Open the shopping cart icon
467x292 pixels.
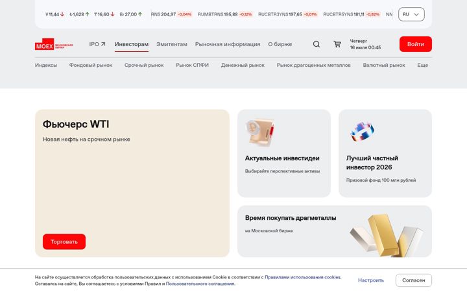click(x=337, y=44)
